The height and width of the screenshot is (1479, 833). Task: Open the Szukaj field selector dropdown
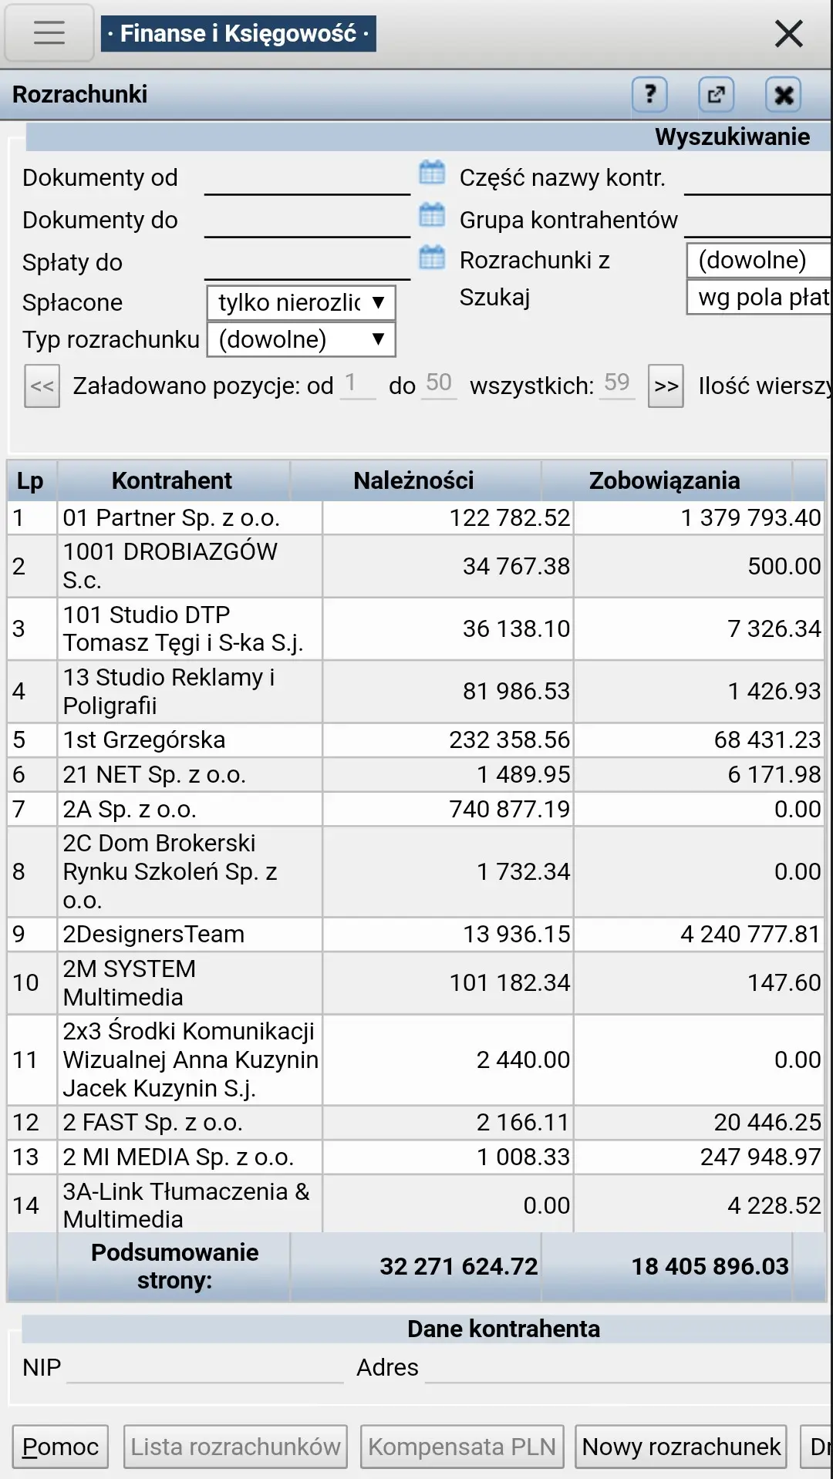pos(758,297)
